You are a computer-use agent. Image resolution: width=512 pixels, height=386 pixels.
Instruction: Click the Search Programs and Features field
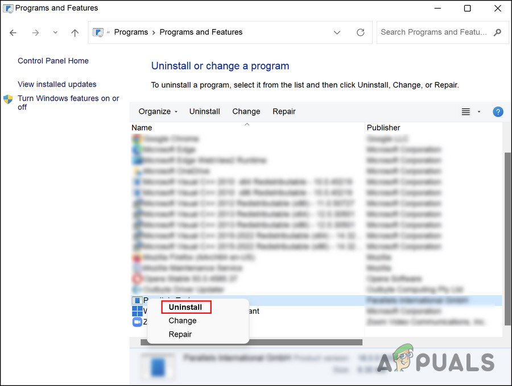433,32
